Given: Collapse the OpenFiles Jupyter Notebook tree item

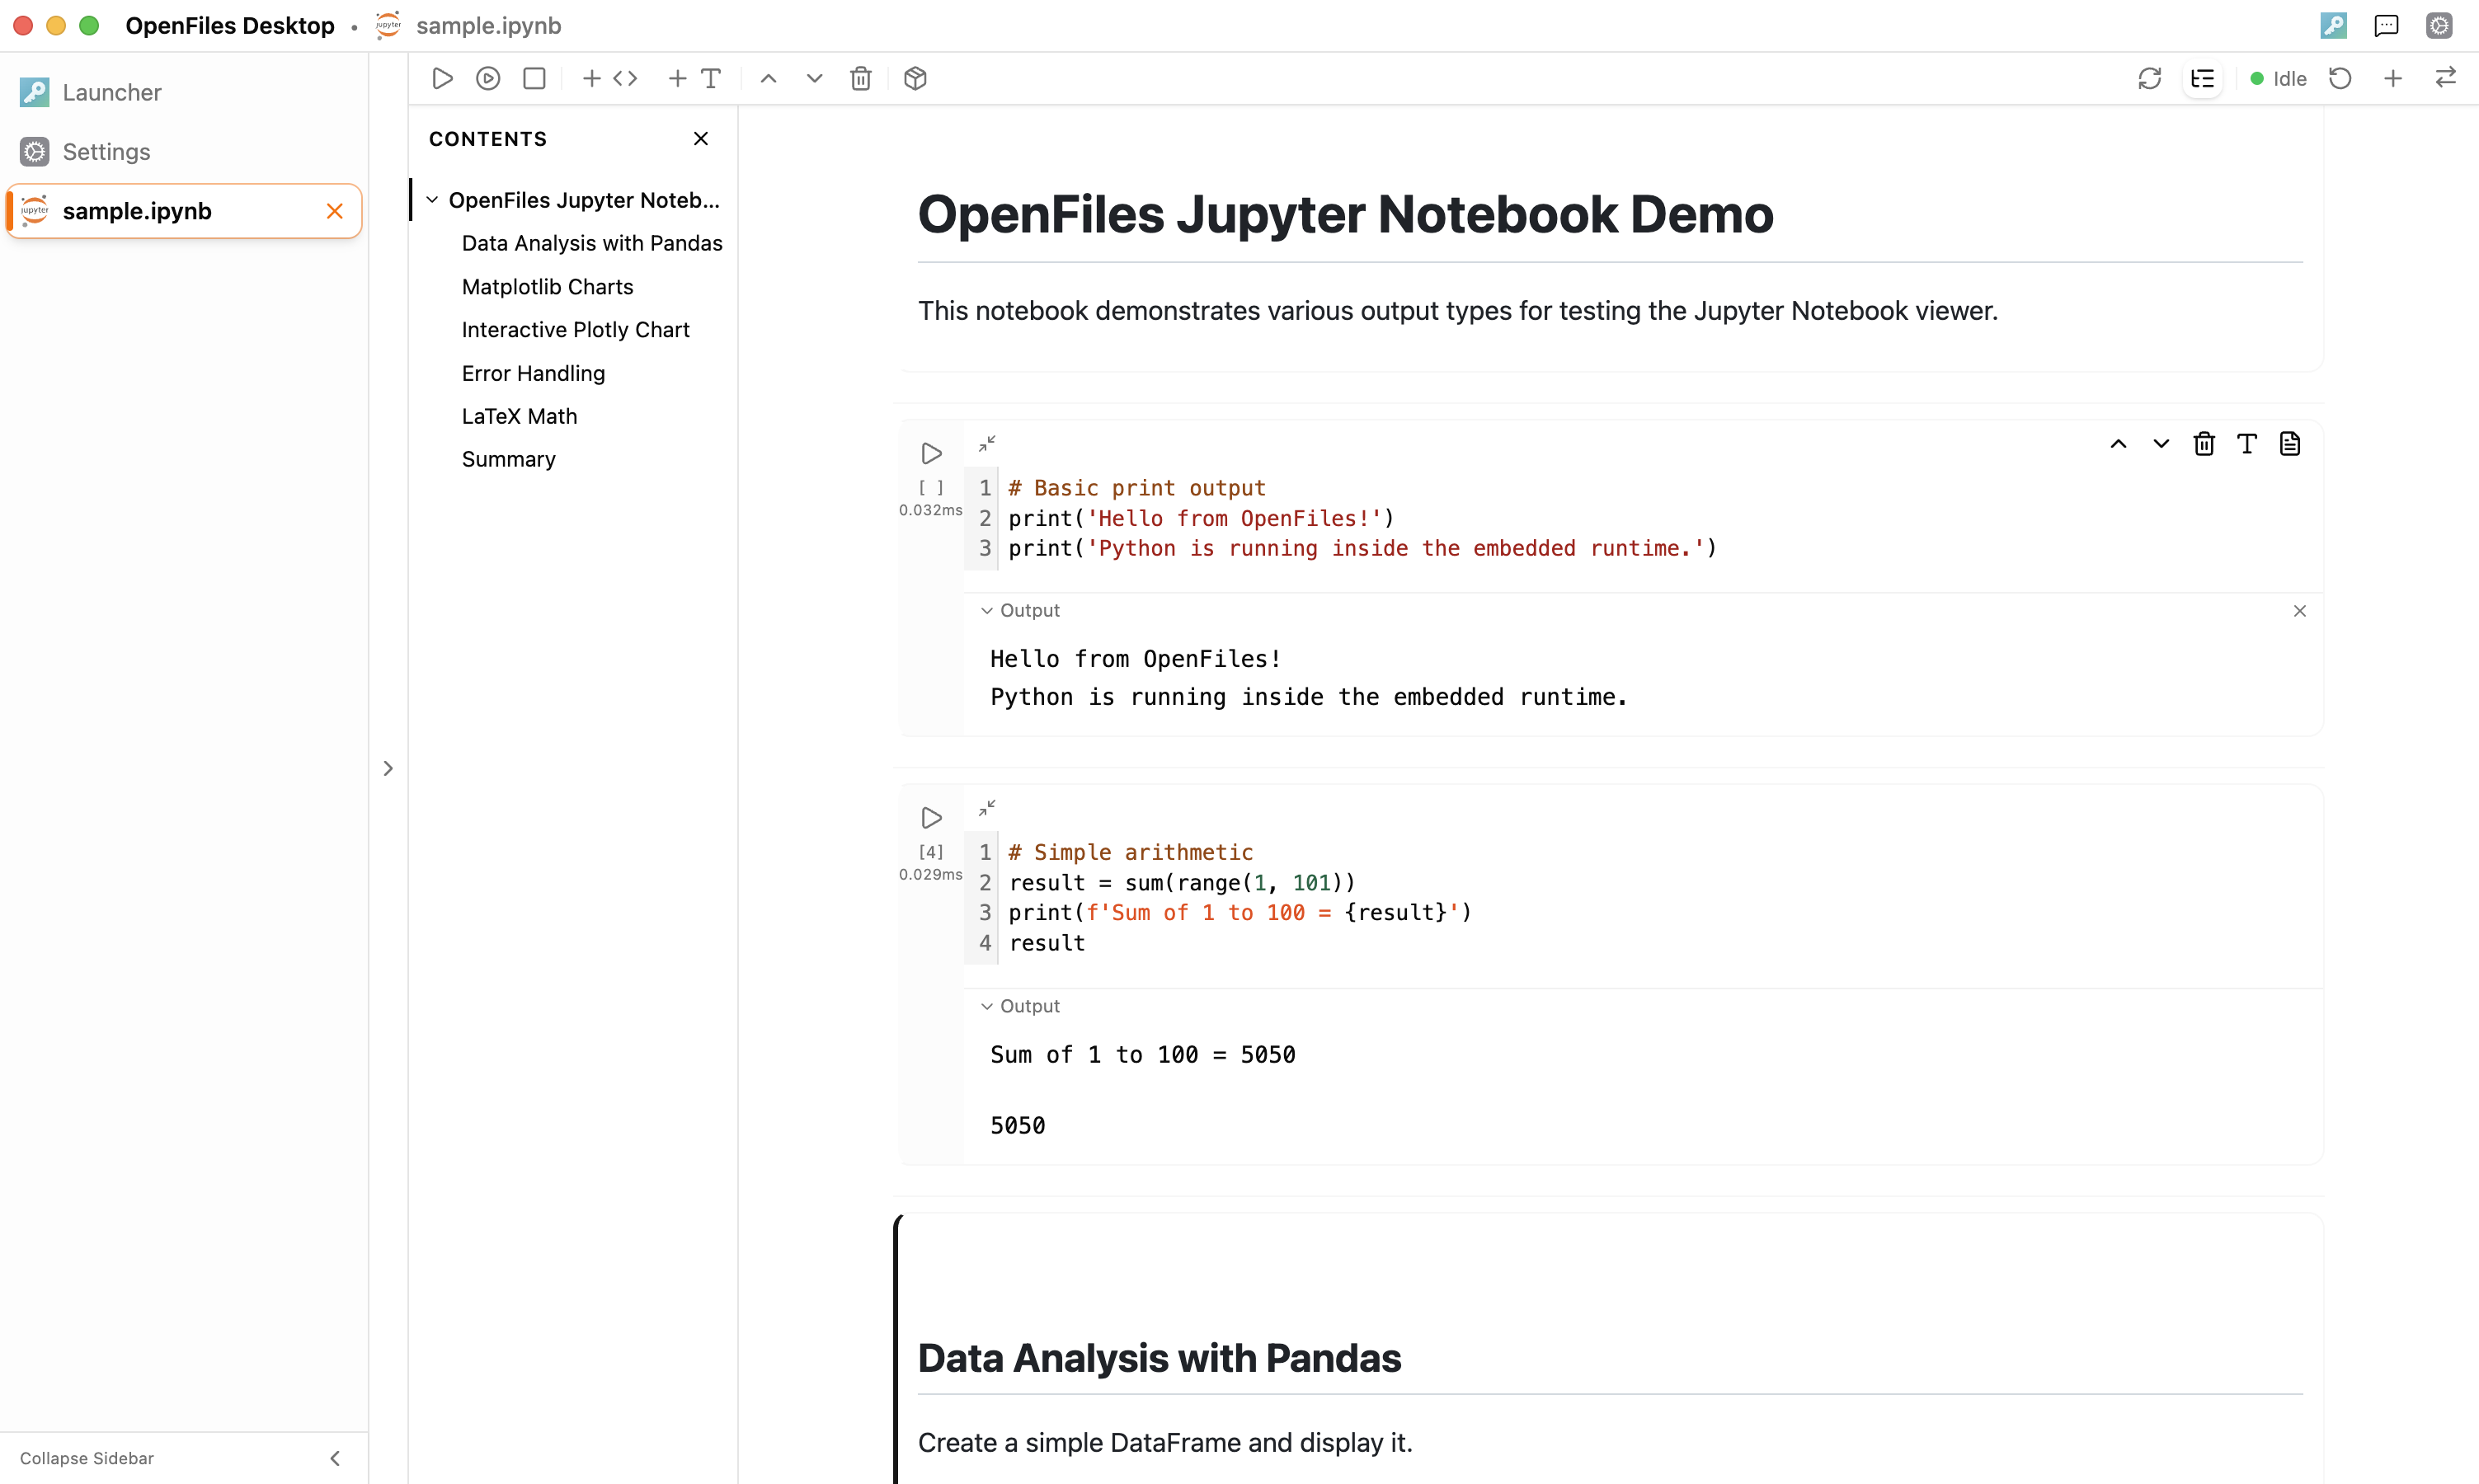Looking at the screenshot, I should (432, 200).
